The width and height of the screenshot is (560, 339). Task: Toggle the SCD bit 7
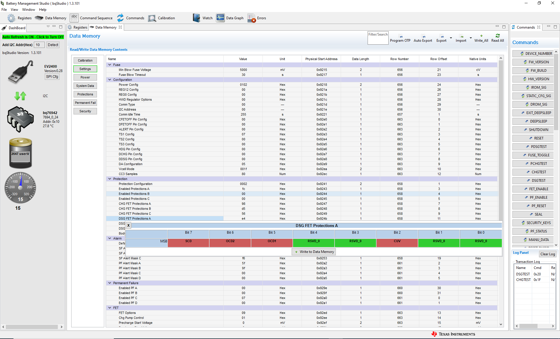[188, 243]
